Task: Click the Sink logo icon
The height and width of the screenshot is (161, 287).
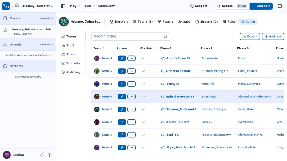Action: tap(6, 6)
